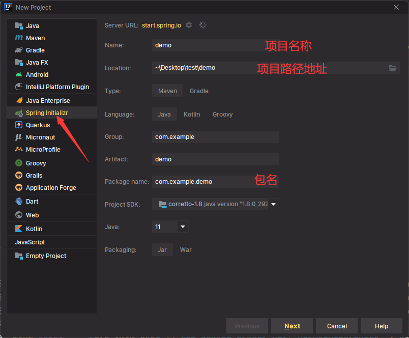
Task: Select Gradle label in generator list
Action: click(35, 50)
